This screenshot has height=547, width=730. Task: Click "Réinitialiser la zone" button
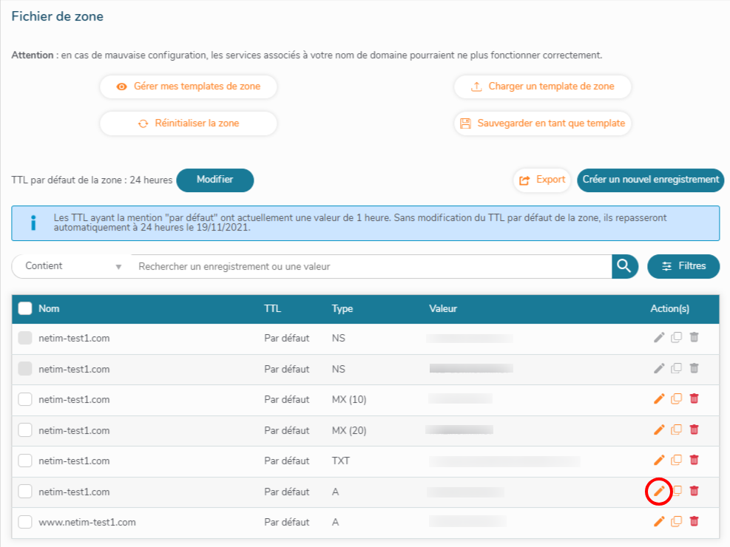click(x=189, y=123)
